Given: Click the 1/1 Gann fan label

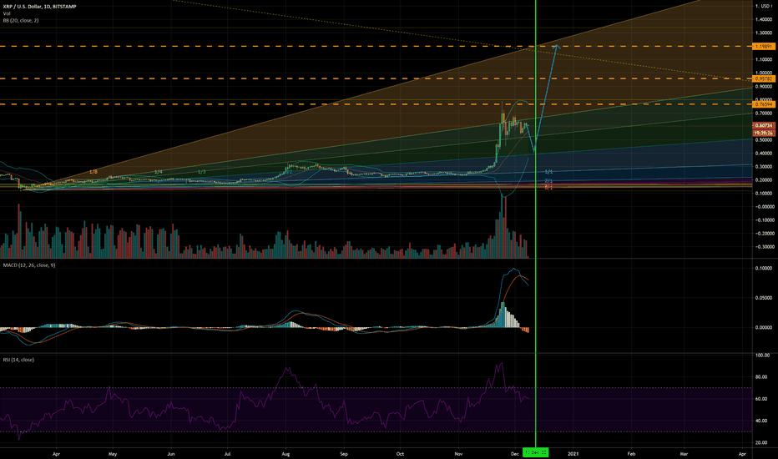Looking at the screenshot, I should tap(548, 172).
